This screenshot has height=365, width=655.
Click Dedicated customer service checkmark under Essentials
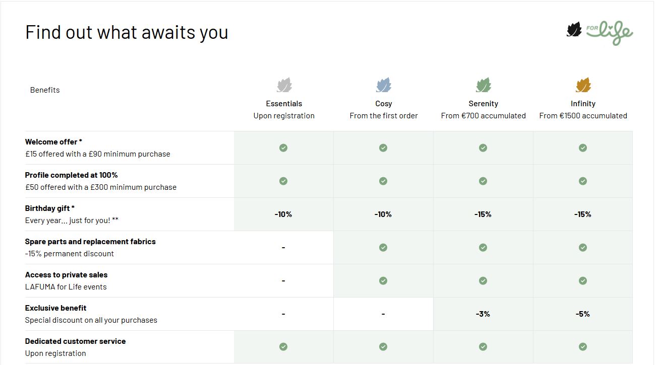click(x=283, y=346)
